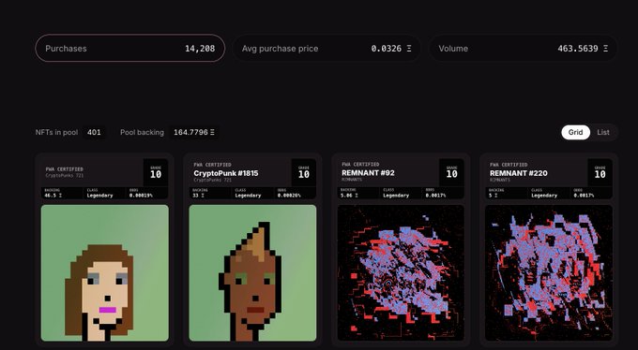638x350 pixels.
Task: Click the 5.06 backing value on REMNANT #92
Action: pyautogui.click(x=349, y=196)
